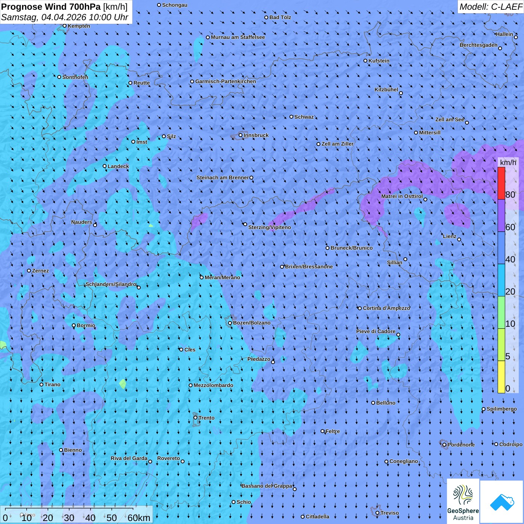Click the Belluno map label
Image resolution: width=524 pixels, height=524 pixels.
point(386,403)
